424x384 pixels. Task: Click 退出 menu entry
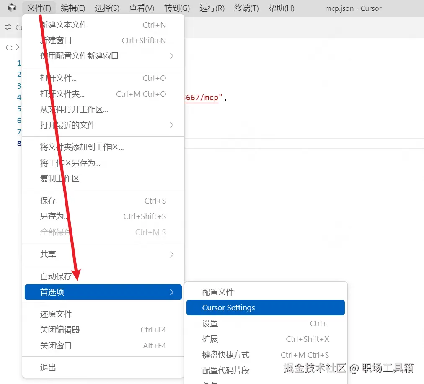[103, 368]
